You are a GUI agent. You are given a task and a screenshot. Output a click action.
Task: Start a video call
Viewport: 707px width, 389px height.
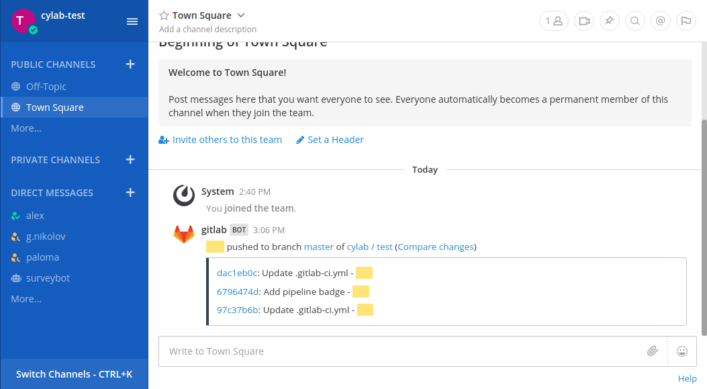[x=584, y=21]
